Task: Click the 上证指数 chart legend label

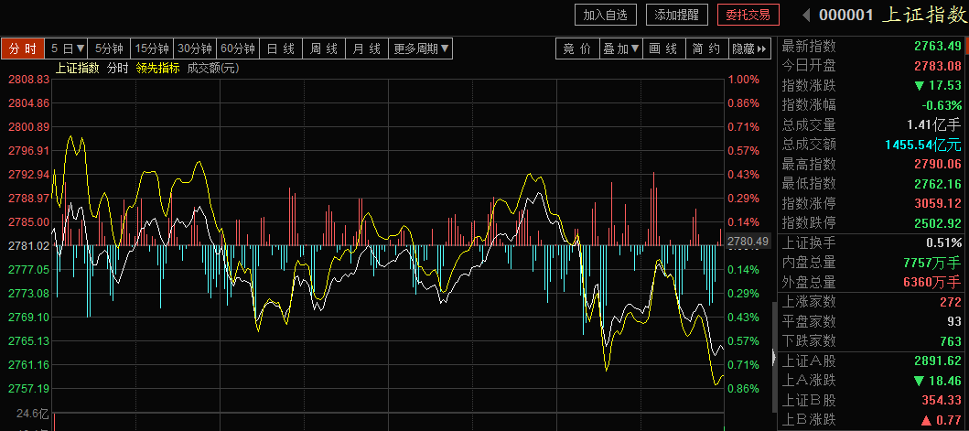Action: click(77, 68)
